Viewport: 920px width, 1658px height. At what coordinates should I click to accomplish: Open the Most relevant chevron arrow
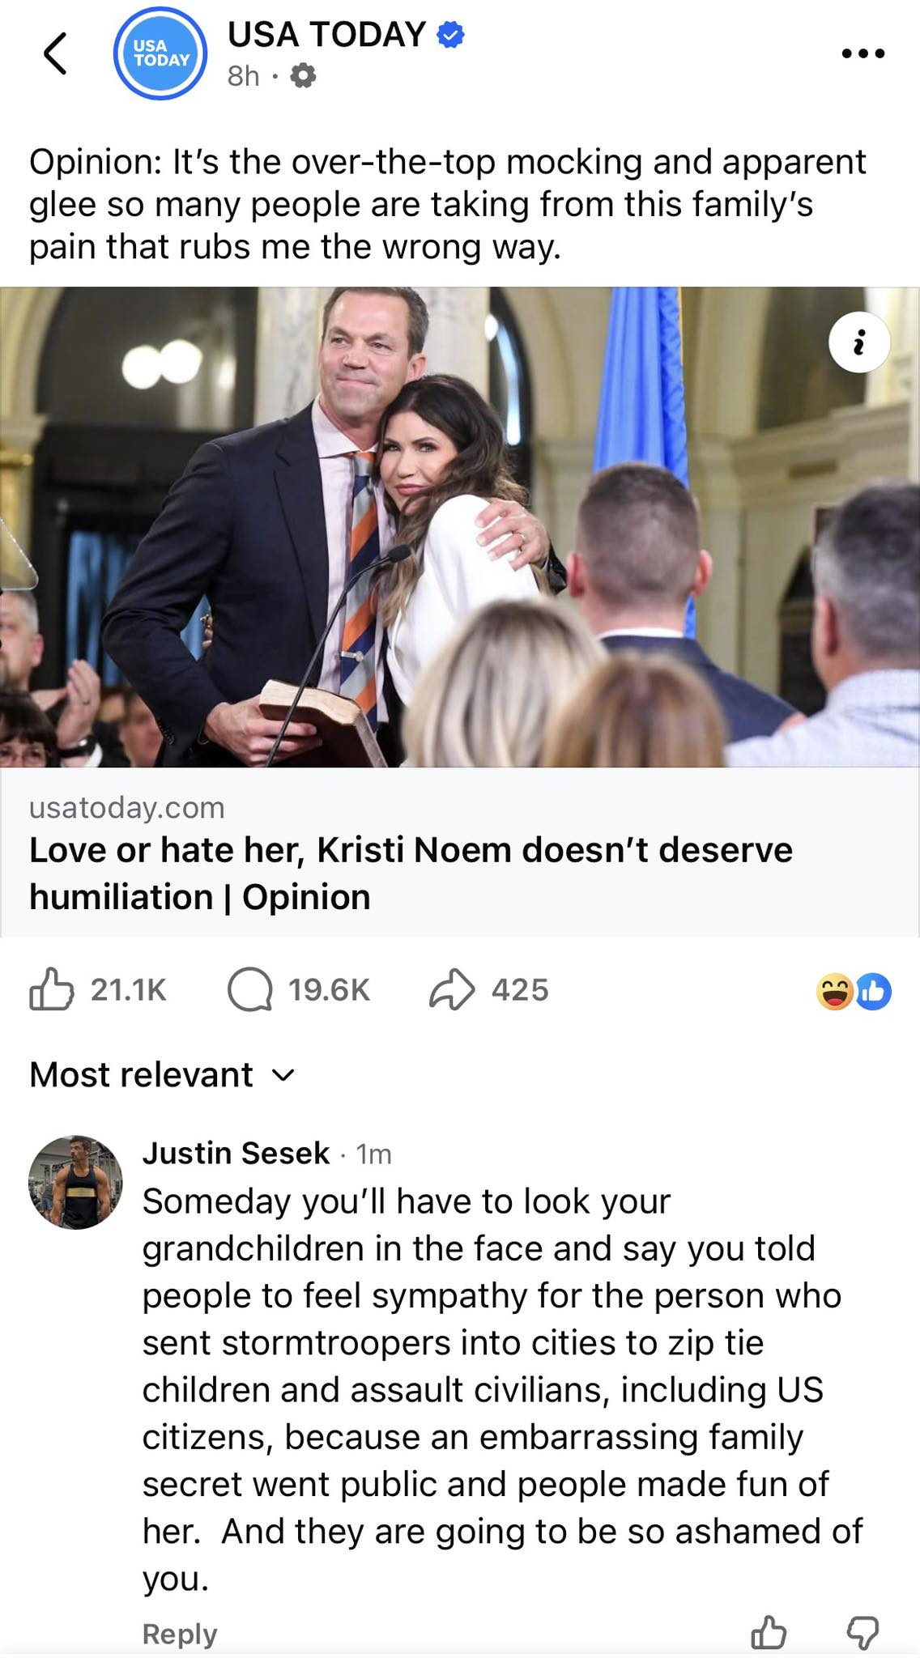(x=283, y=1076)
